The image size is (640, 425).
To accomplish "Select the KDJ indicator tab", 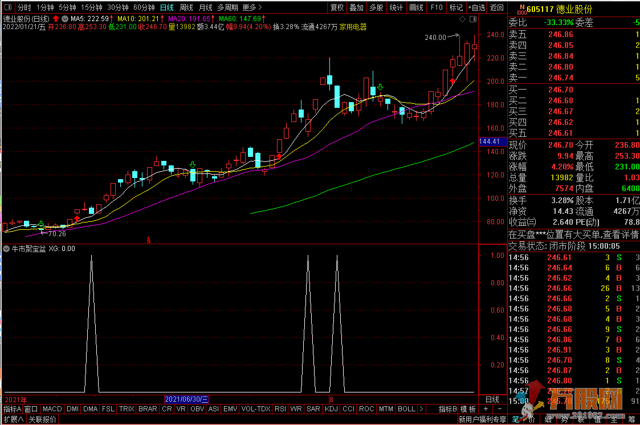I will click(x=332, y=408).
